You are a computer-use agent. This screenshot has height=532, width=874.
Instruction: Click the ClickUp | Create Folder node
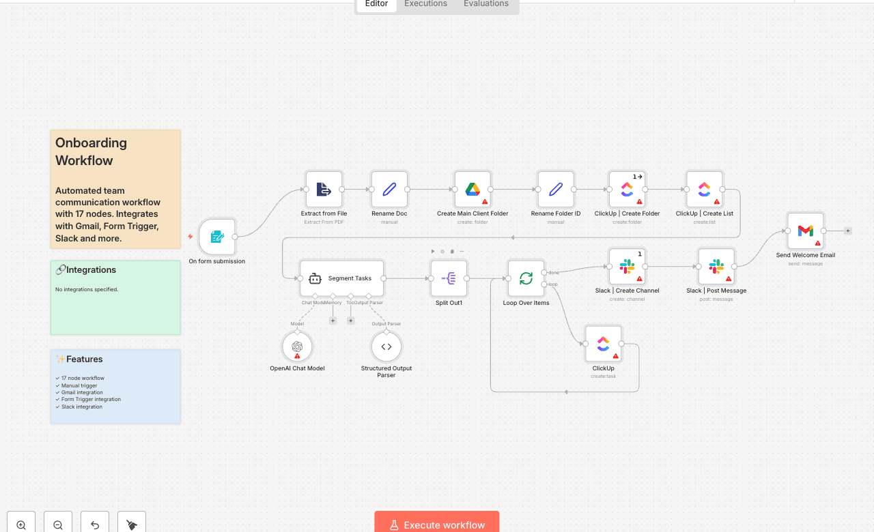point(626,190)
